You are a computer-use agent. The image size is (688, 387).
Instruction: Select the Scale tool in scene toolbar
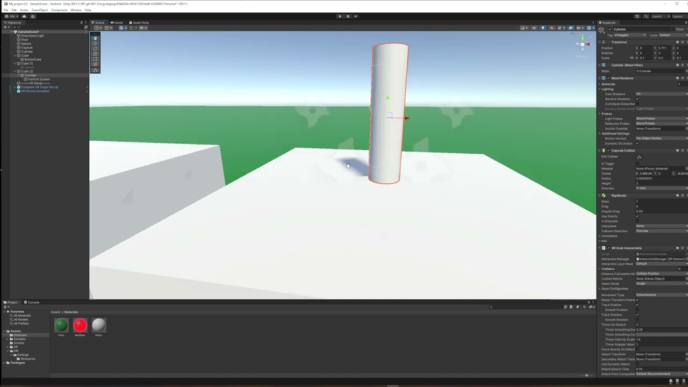click(96, 54)
